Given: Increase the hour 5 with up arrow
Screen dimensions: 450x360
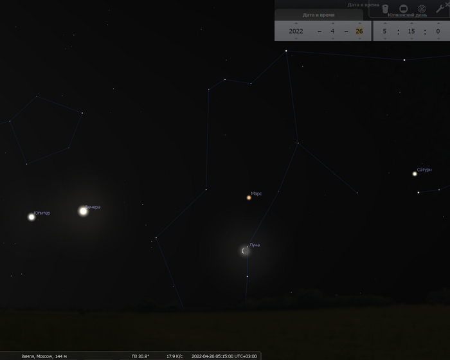Looking at the screenshot, I should 385,23.
